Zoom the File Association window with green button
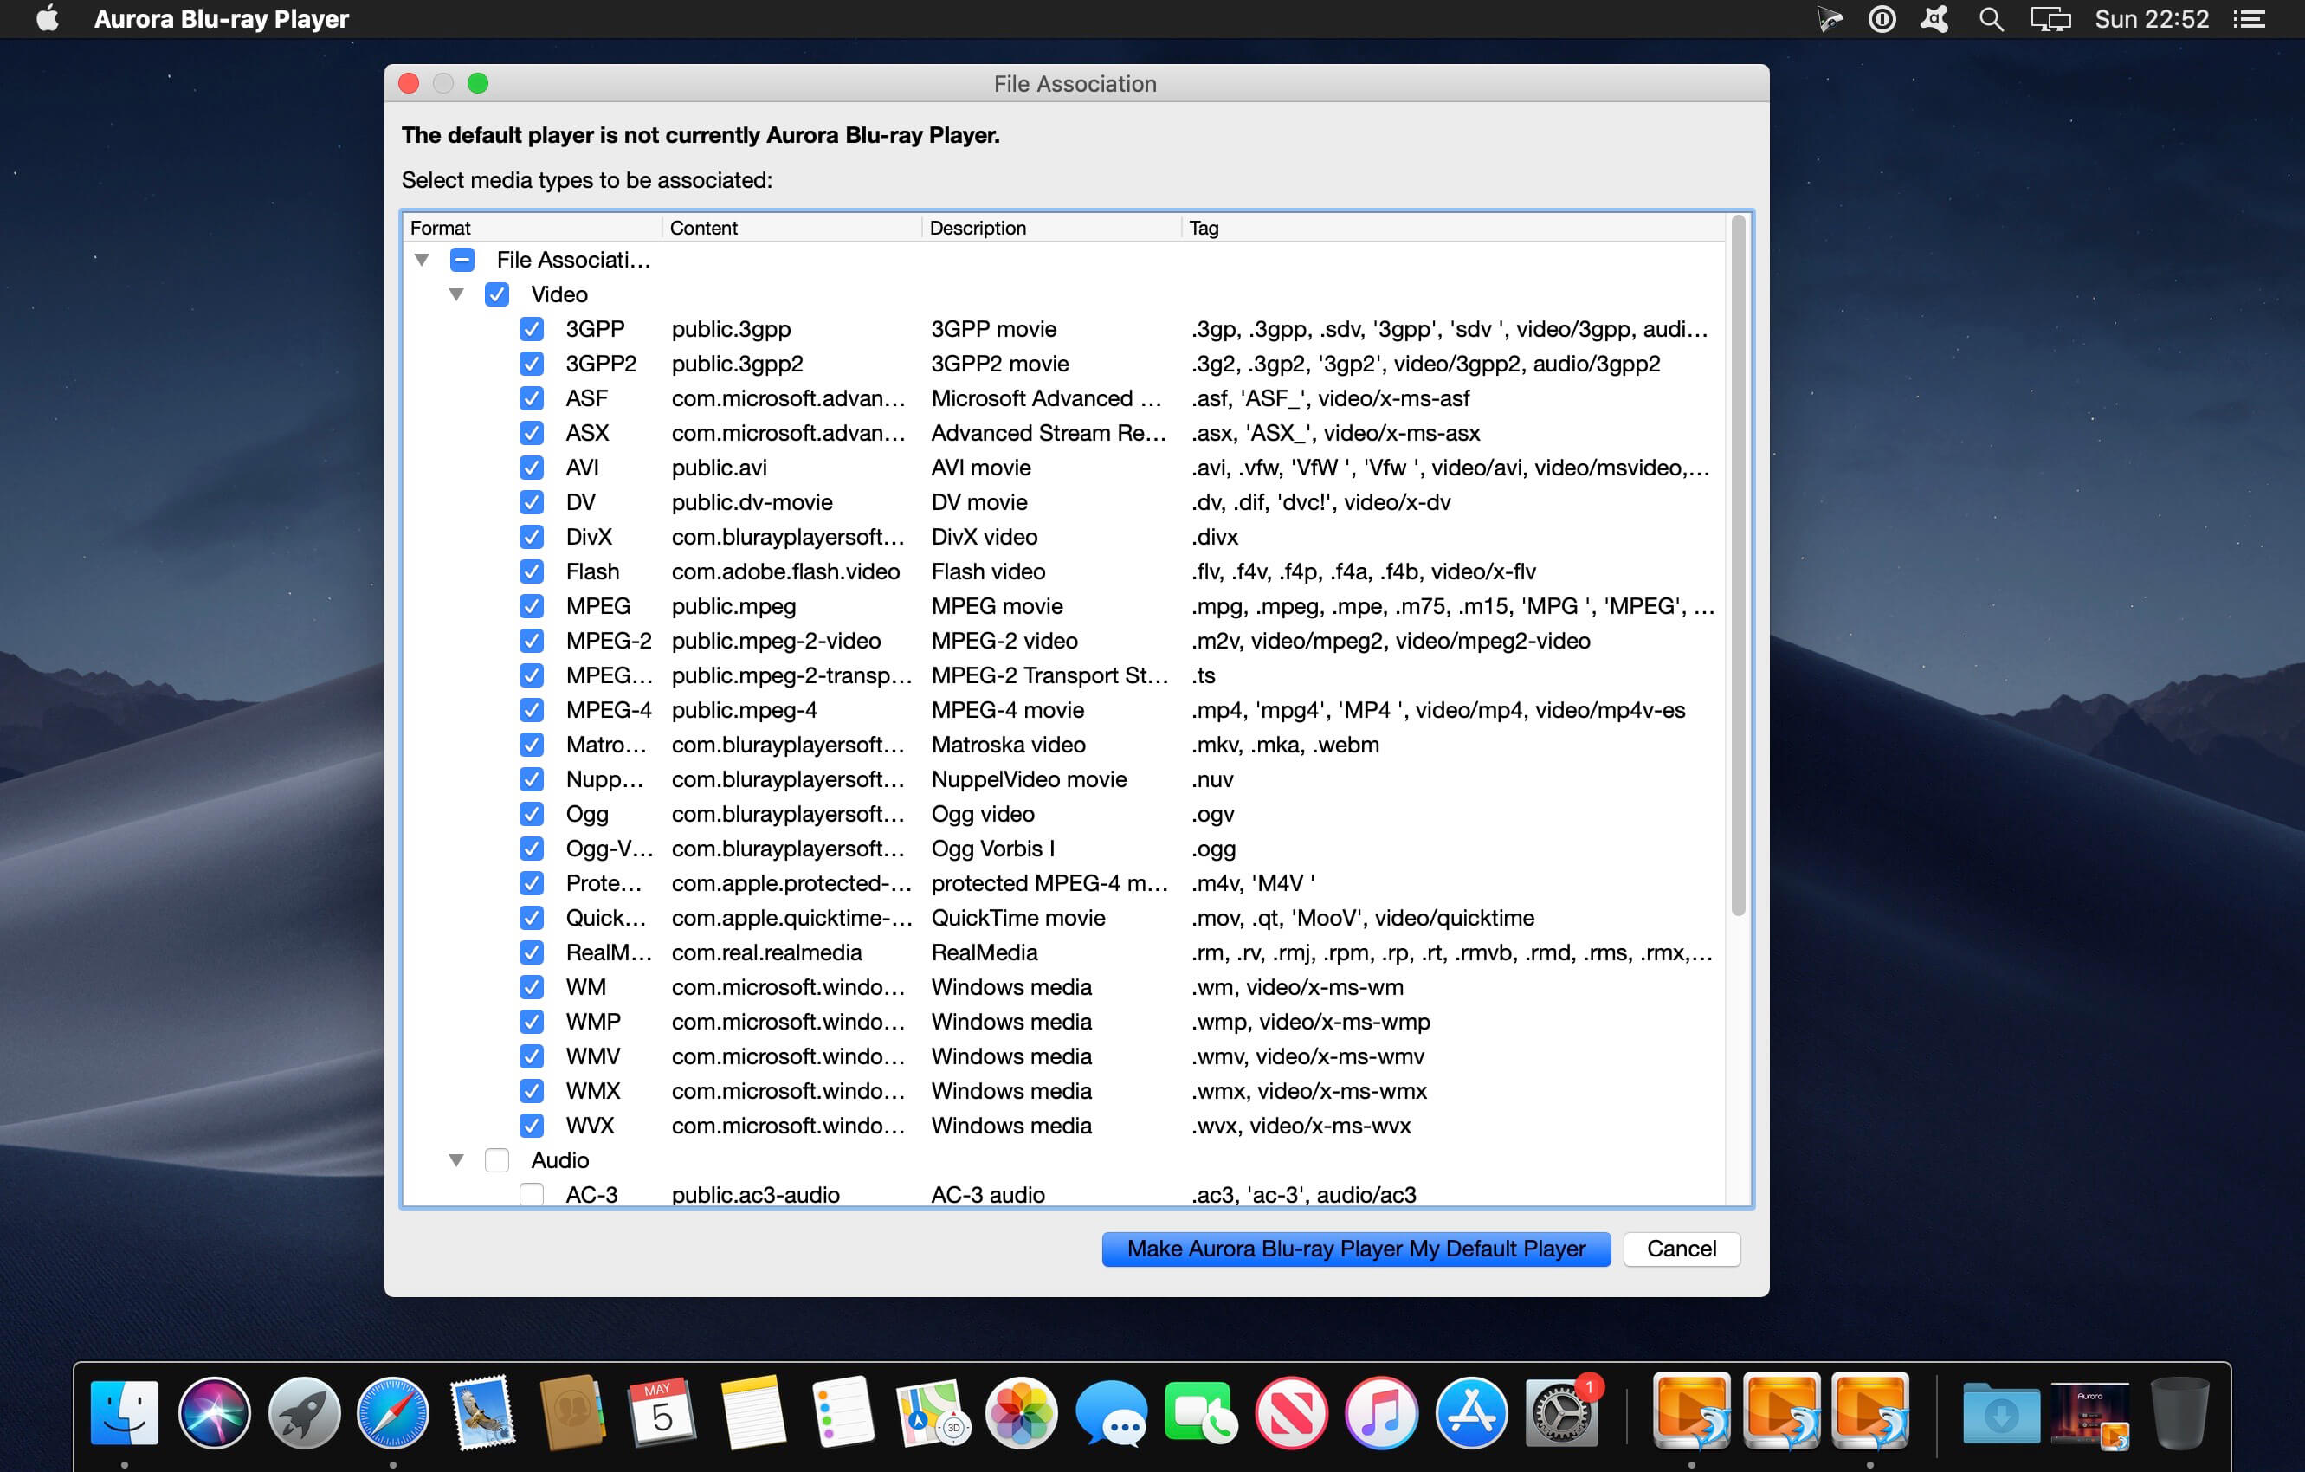Screen dimensions: 2305x1472 coord(478,83)
